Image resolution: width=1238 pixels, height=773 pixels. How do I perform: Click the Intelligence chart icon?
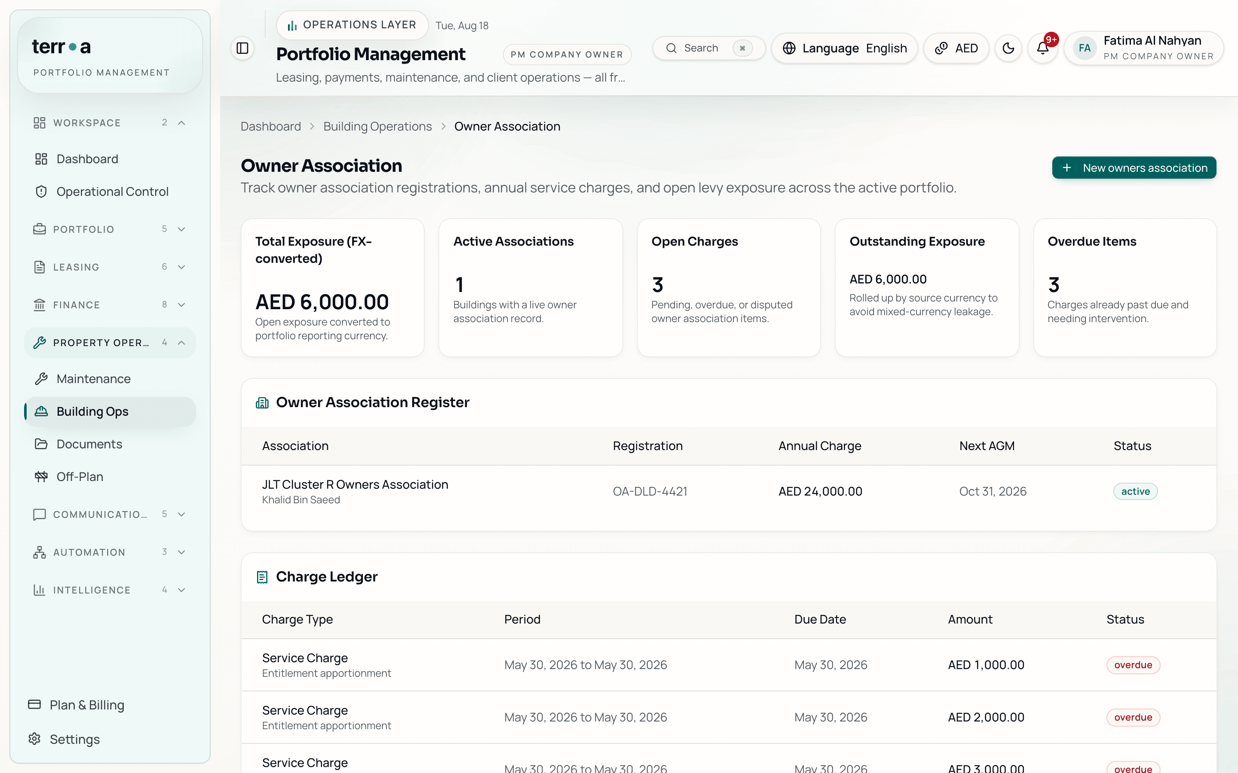click(40, 590)
